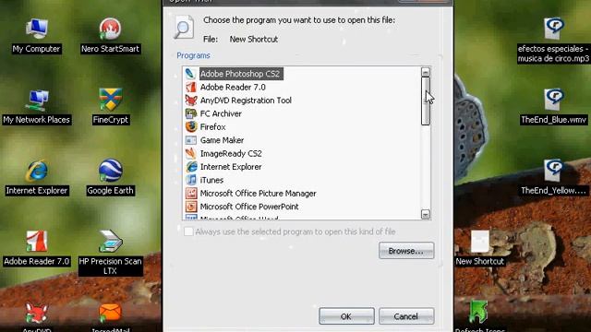Image resolution: width=591 pixels, height=332 pixels.
Task: Click the program list scrollbar thumb
Action: point(426,101)
